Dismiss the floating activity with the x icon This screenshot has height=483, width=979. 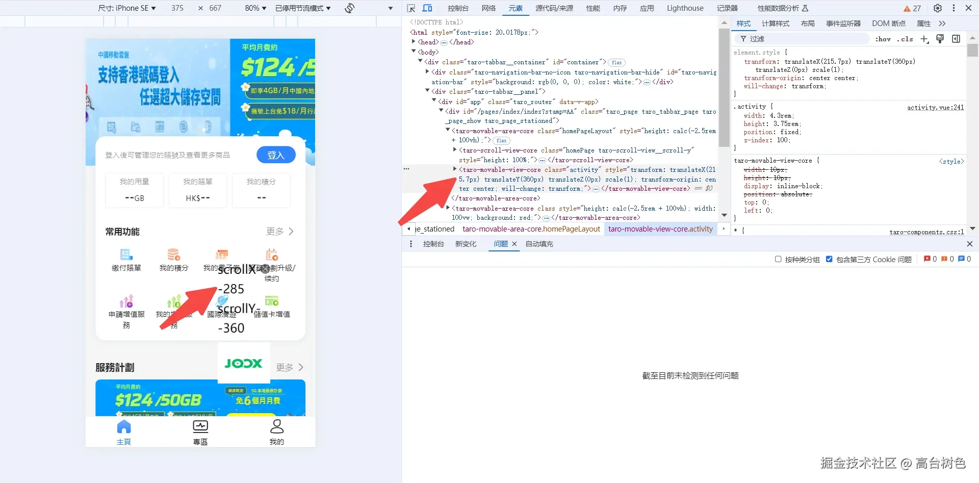pyautogui.click(x=265, y=269)
